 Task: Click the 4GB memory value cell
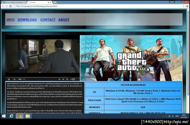coord(143,107)
